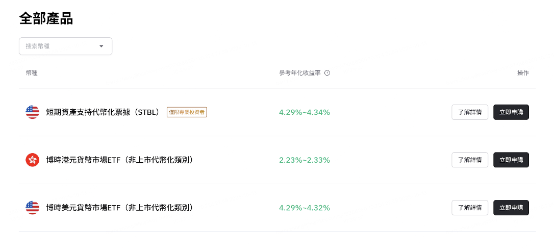
Task: Subscribe via 立即申購 for 博時美元貨幣市場ETF
Action: (511, 208)
